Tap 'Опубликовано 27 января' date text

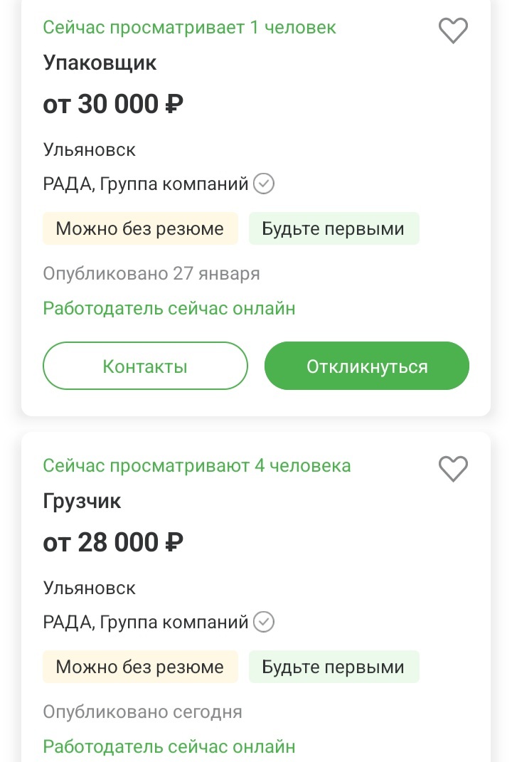151,274
